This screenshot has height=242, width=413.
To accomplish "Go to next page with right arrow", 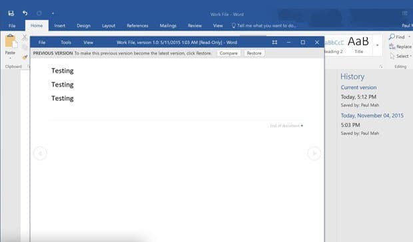I will (x=314, y=153).
